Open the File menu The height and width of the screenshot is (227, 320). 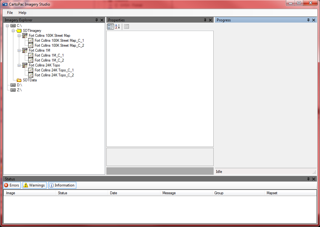pyautogui.click(x=10, y=13)
